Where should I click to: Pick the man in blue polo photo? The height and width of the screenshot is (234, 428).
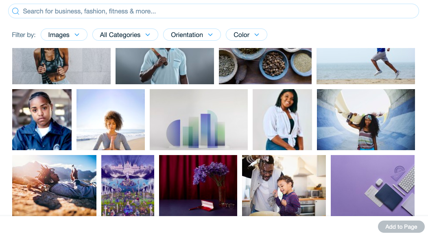(165, 66)
